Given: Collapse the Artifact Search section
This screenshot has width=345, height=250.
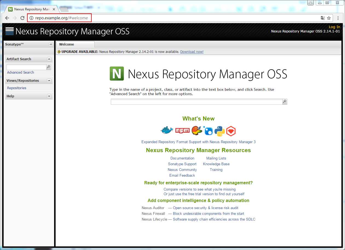Looking at the screenshot, I should pos(49,59).
